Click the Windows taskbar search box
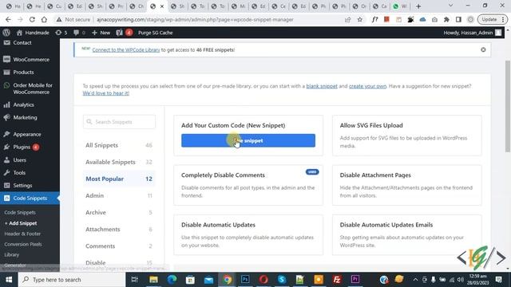This screenshot has height=287, width=511. pyautogui.click(x=72, y=280)
